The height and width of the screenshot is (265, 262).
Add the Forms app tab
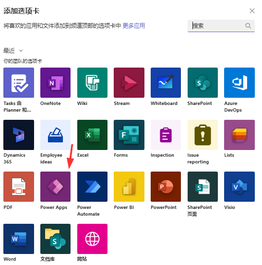coord(129,135)
